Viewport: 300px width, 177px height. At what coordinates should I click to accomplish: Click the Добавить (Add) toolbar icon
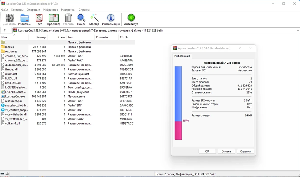pyautogui.click(x=9, y=18)
